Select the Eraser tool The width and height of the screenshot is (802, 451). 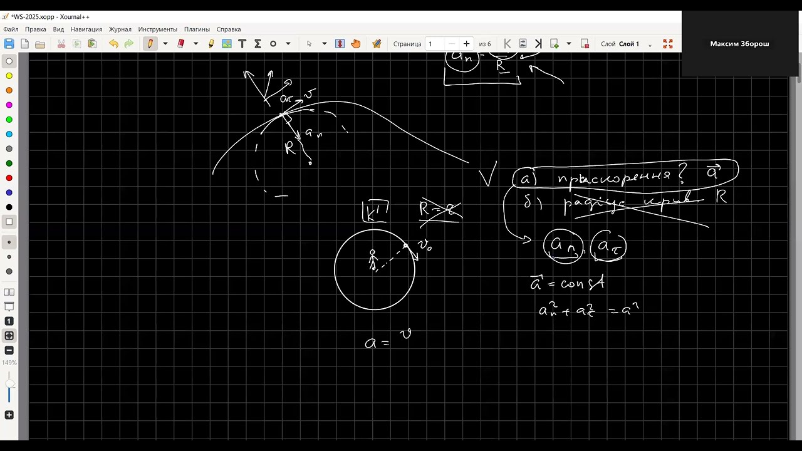click(181, 44)
